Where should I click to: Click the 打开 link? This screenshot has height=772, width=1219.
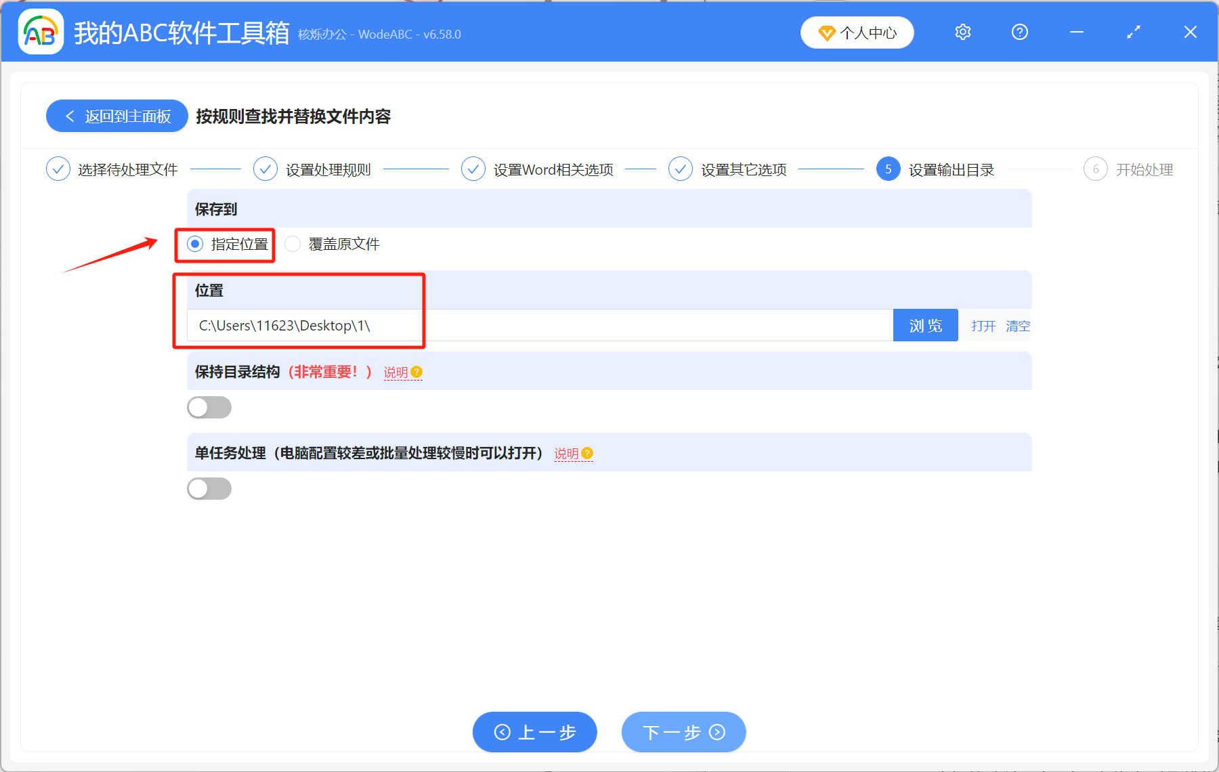click(x=983, y=326)
